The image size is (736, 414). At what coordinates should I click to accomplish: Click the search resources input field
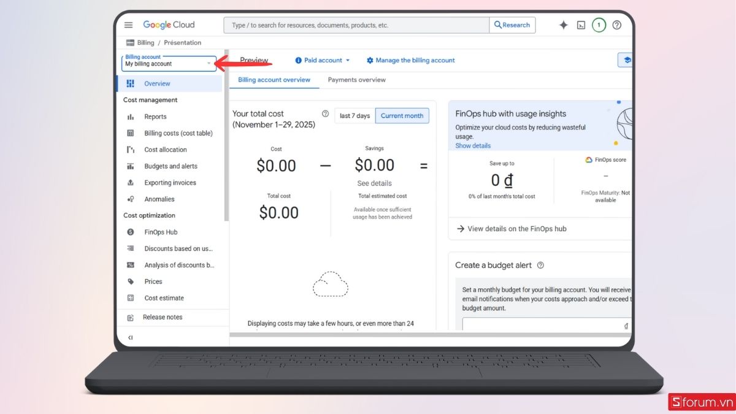[x=356, y=25]
